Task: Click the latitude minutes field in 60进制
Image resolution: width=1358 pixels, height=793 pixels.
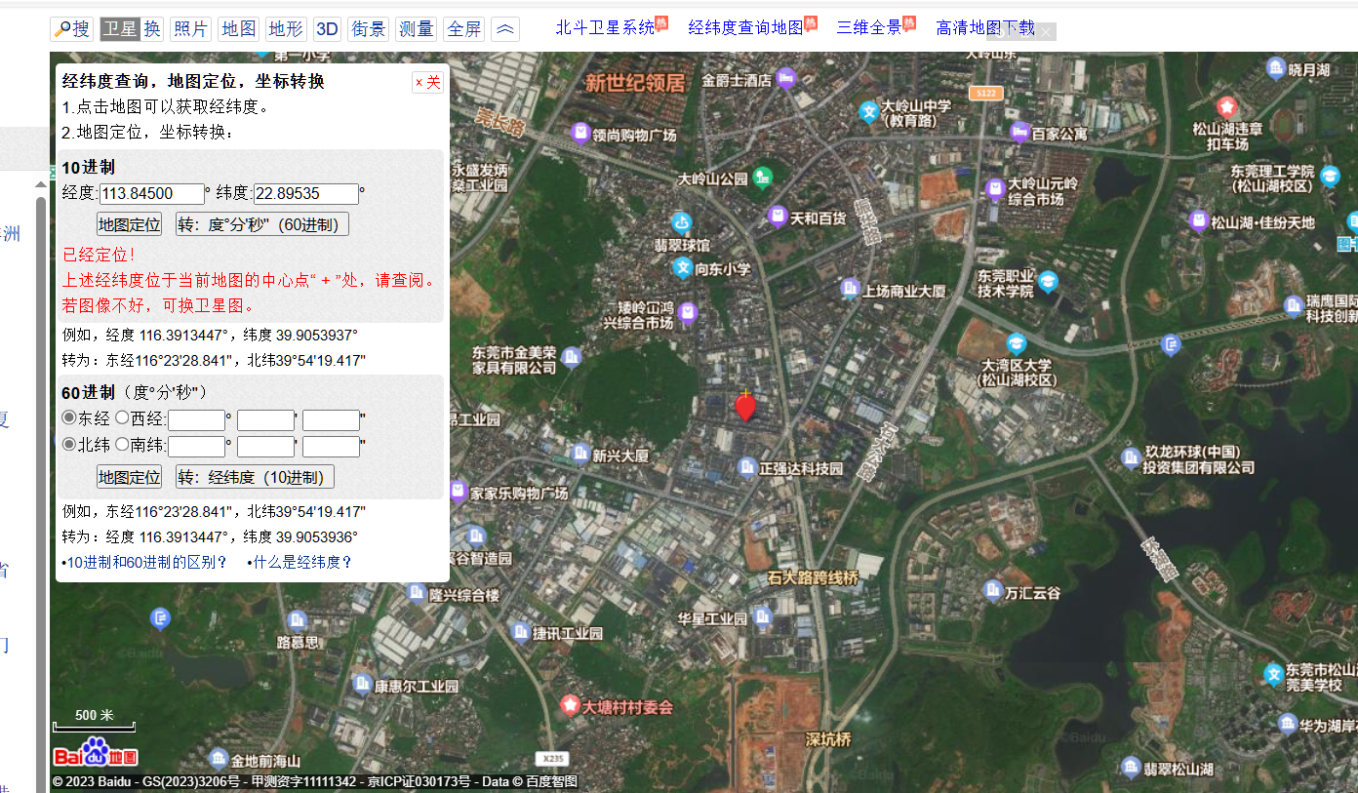Action: (265, 447)
